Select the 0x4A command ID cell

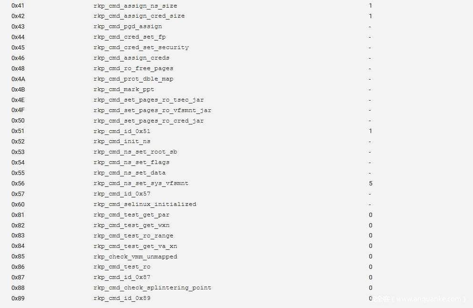18,79
